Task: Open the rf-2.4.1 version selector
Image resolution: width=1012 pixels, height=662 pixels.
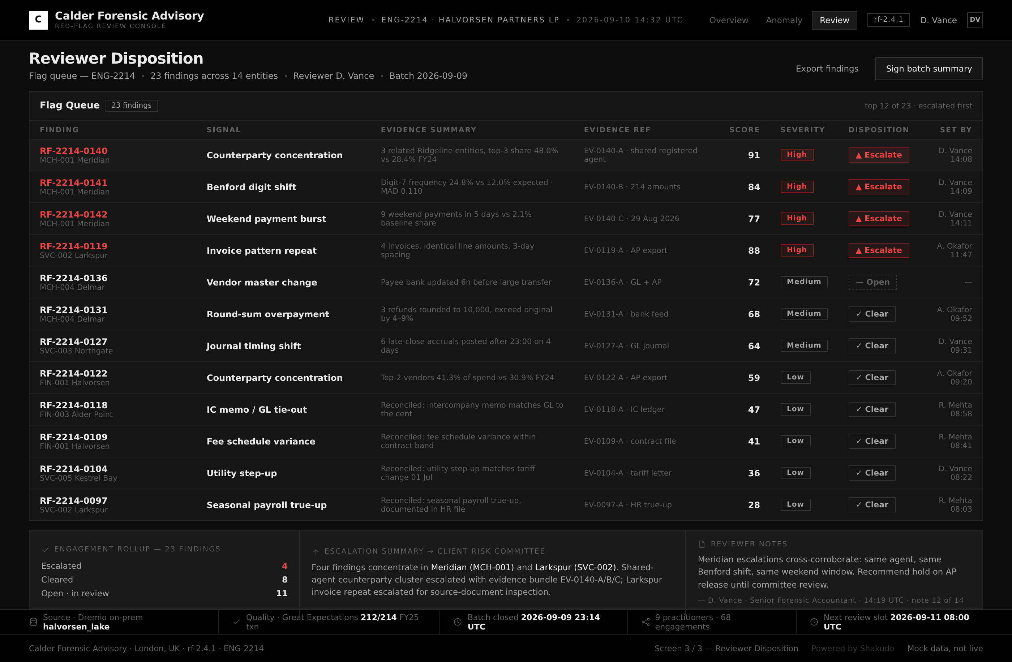Action: (x=888, y=20)
